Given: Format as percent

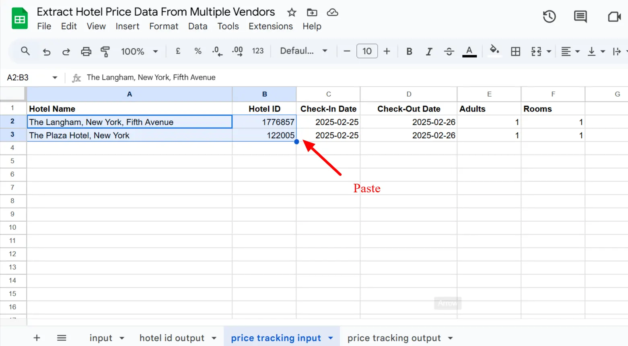Looking at the screenshot, I should 198,51.
